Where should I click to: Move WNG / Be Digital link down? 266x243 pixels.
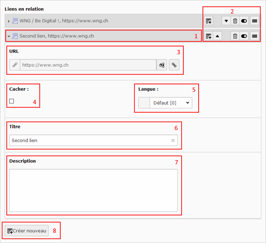226,21
